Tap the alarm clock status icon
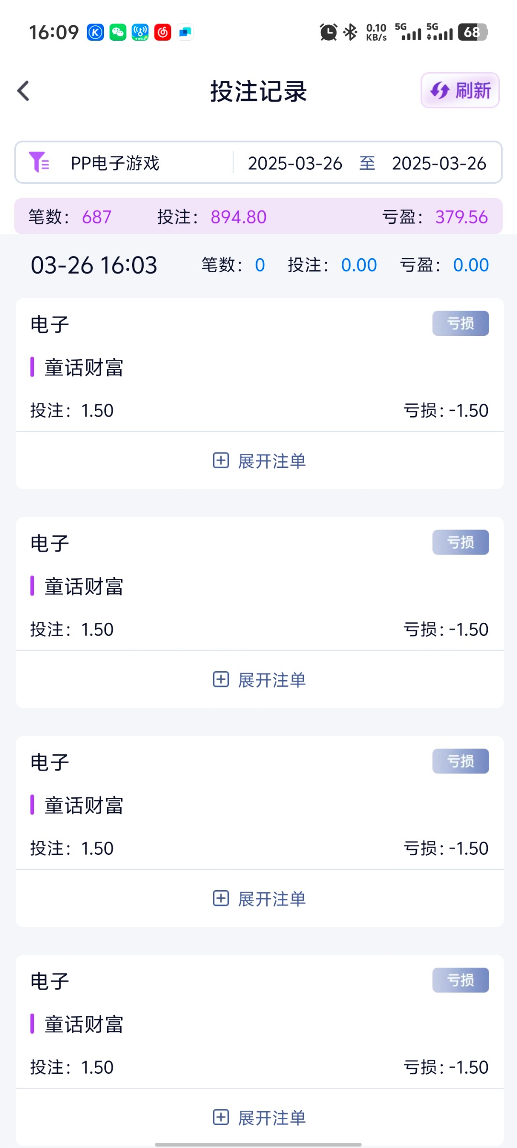 click(x=328, y=32)
